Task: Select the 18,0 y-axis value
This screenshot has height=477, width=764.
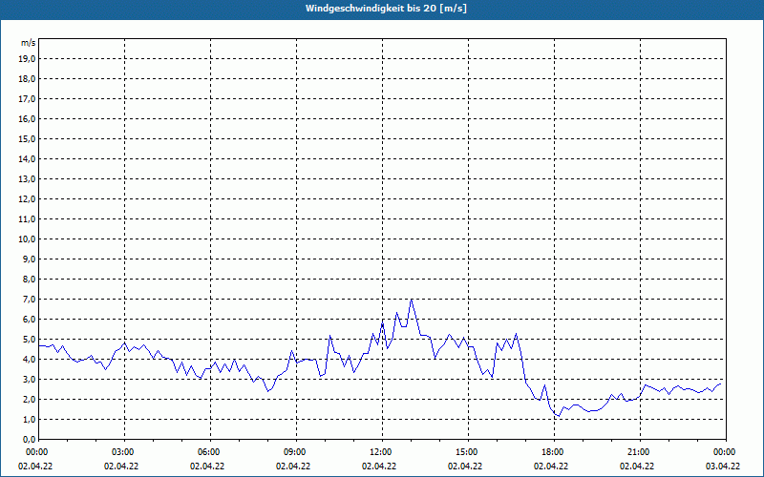Action: click(27, 79)
